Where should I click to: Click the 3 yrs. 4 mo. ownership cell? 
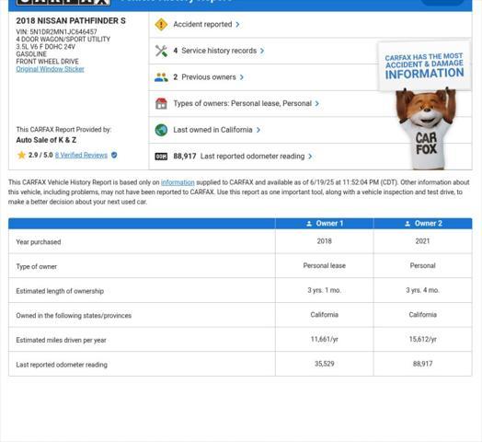(423, 290)
